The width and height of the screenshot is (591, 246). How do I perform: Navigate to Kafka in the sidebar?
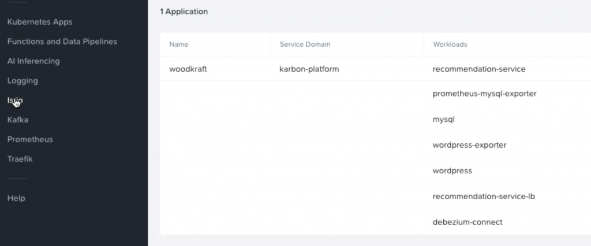[18, 120]
